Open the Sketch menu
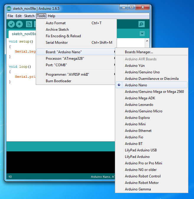 point(29,16)
